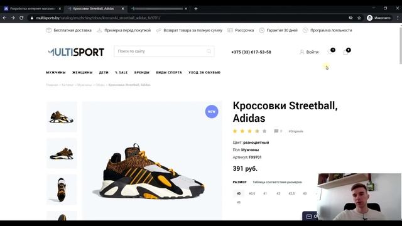Open the Рассрочка link

pos(241,30)
